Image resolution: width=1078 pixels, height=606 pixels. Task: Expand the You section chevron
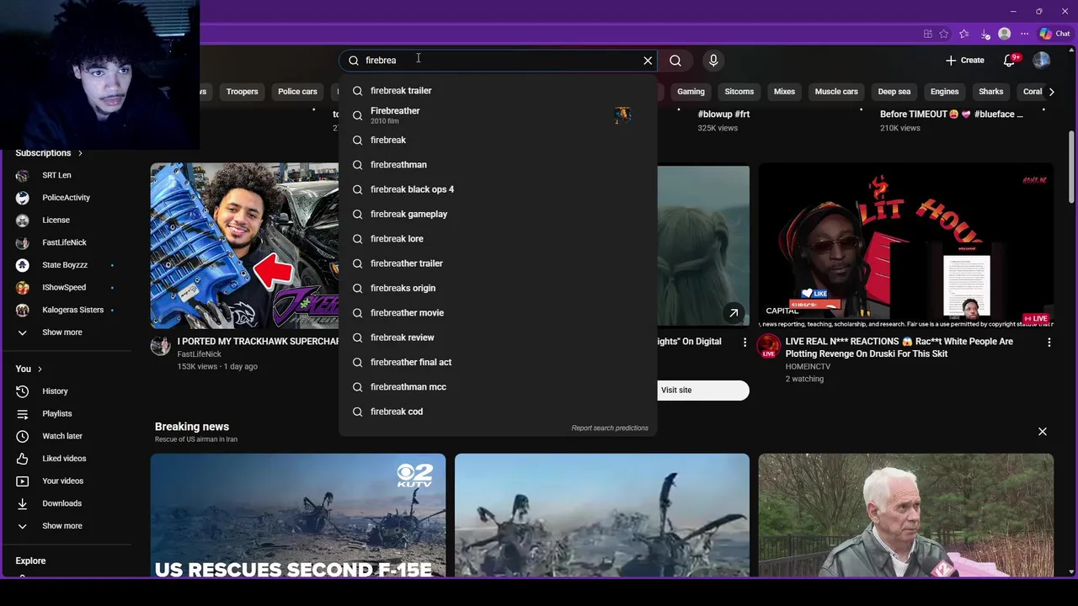click(x=40, y=369)
